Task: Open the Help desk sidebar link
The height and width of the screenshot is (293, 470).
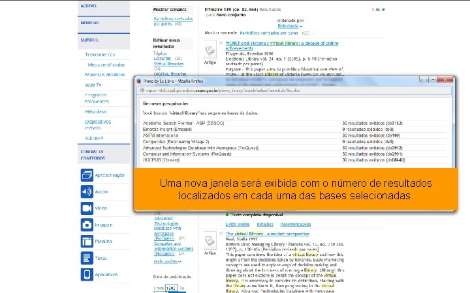Action: click(95, 111)
